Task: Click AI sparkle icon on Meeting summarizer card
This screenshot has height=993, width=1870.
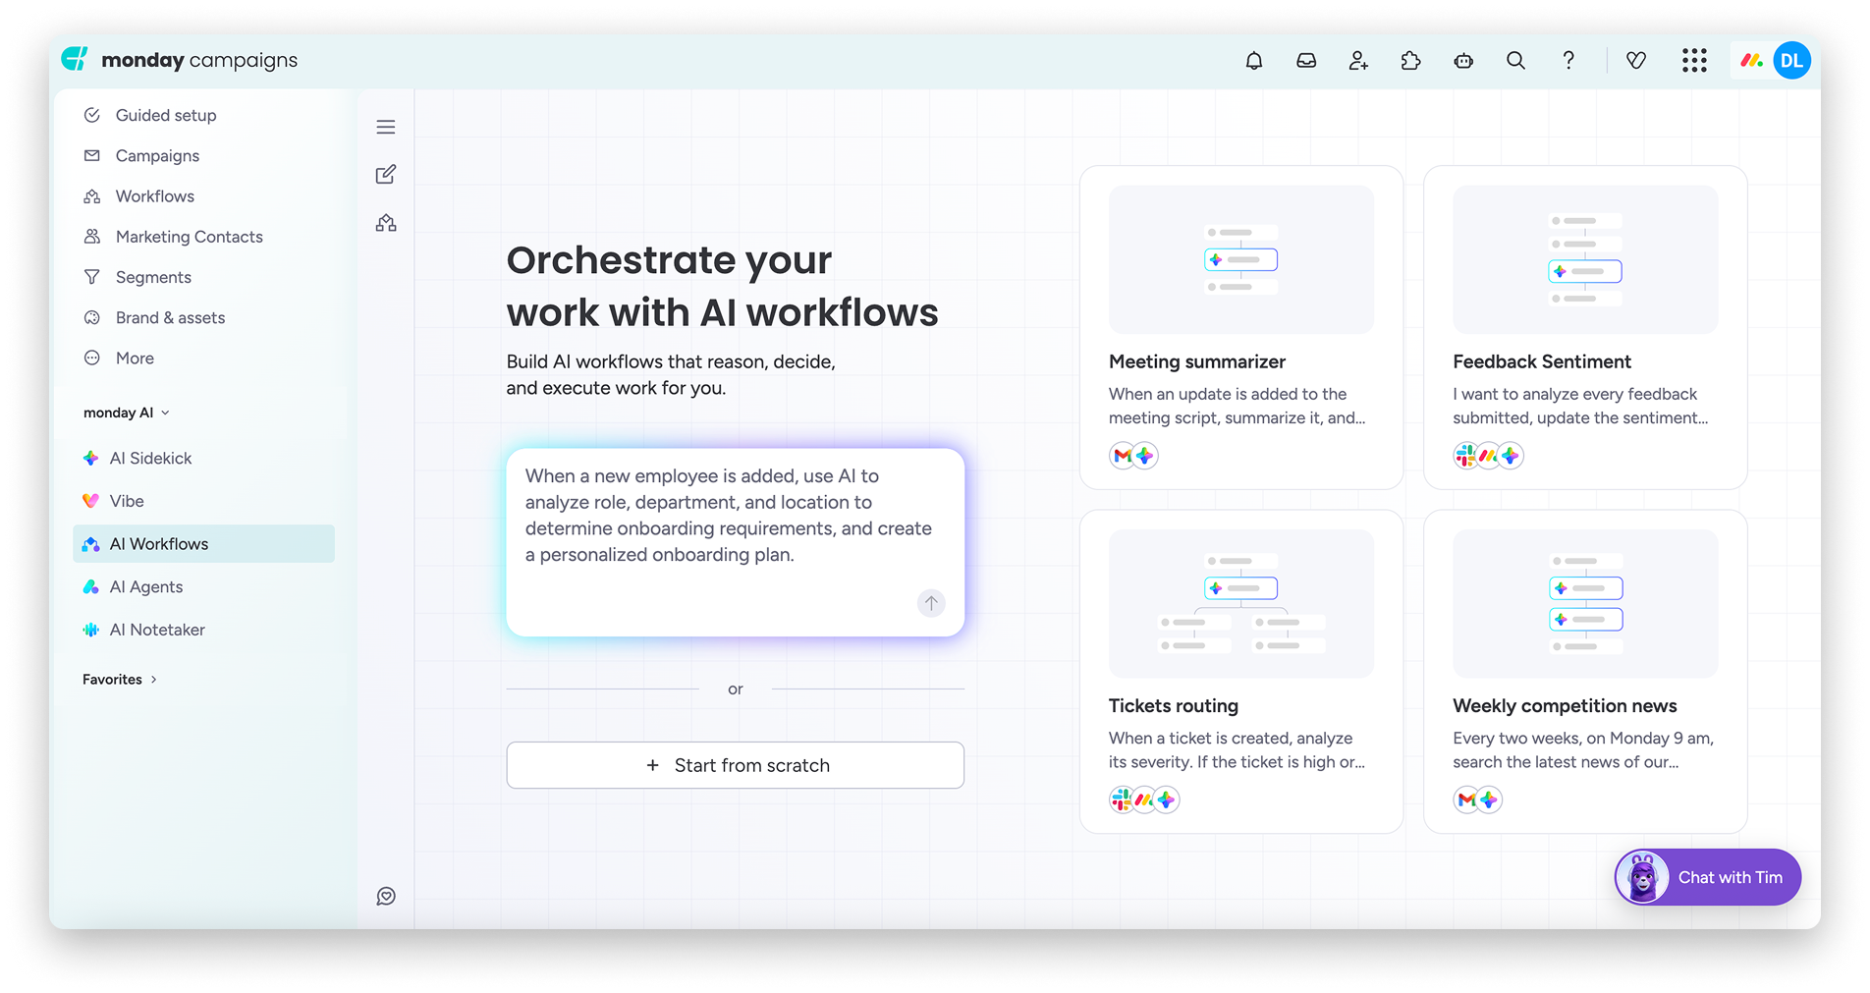Action: [x=1145, y=456]
